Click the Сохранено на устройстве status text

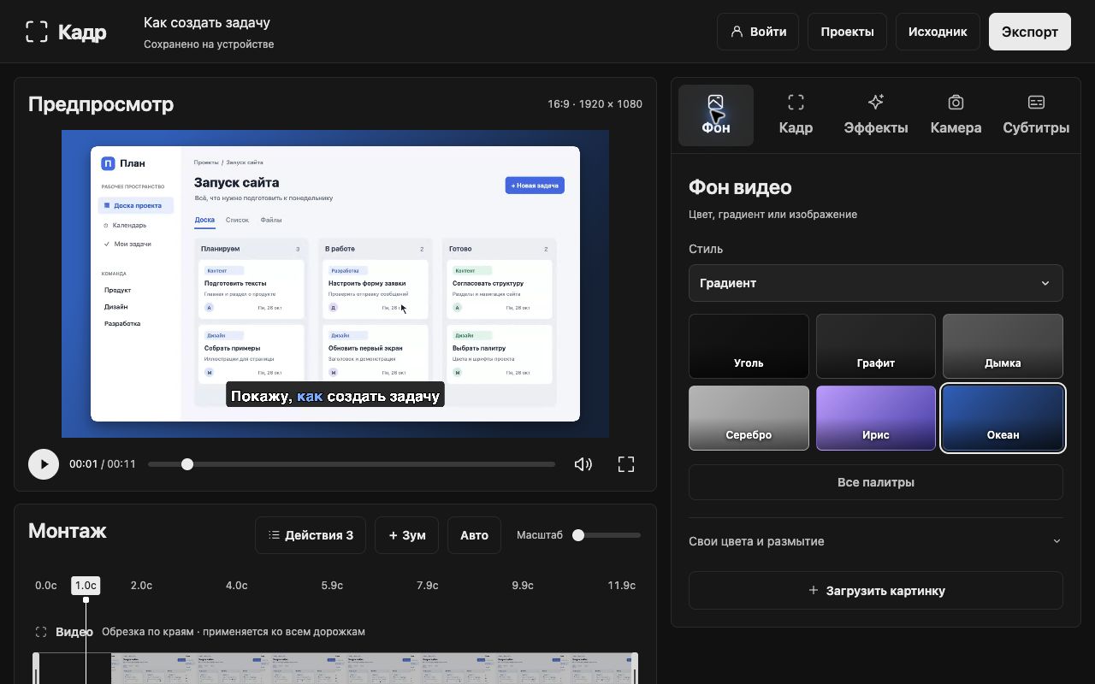209,44
